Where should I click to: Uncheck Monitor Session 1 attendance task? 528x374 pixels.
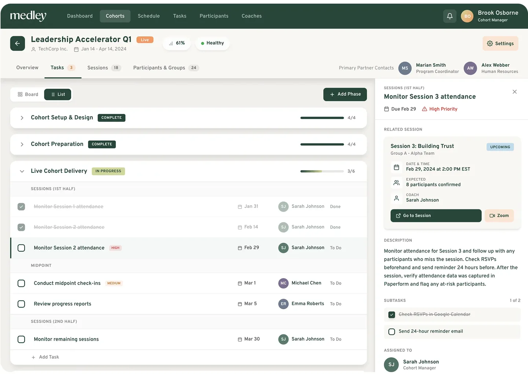tap(21, 207)
